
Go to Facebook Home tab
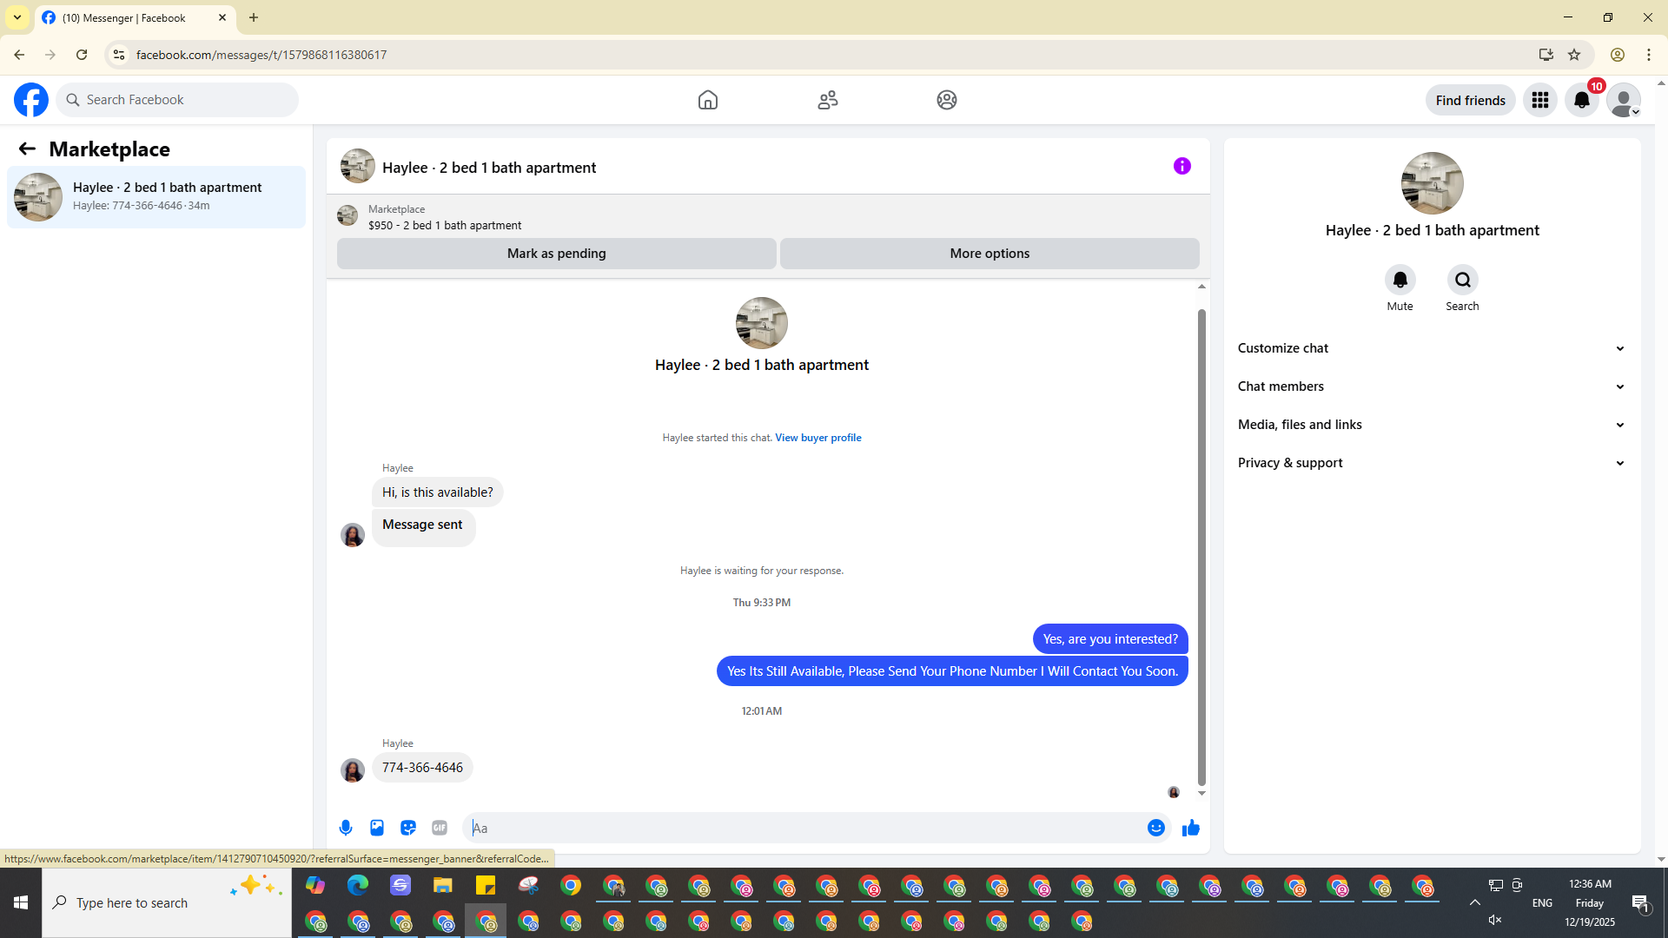(x=707, y=100)
